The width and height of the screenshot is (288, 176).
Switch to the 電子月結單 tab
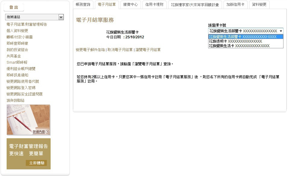[107, 5]
